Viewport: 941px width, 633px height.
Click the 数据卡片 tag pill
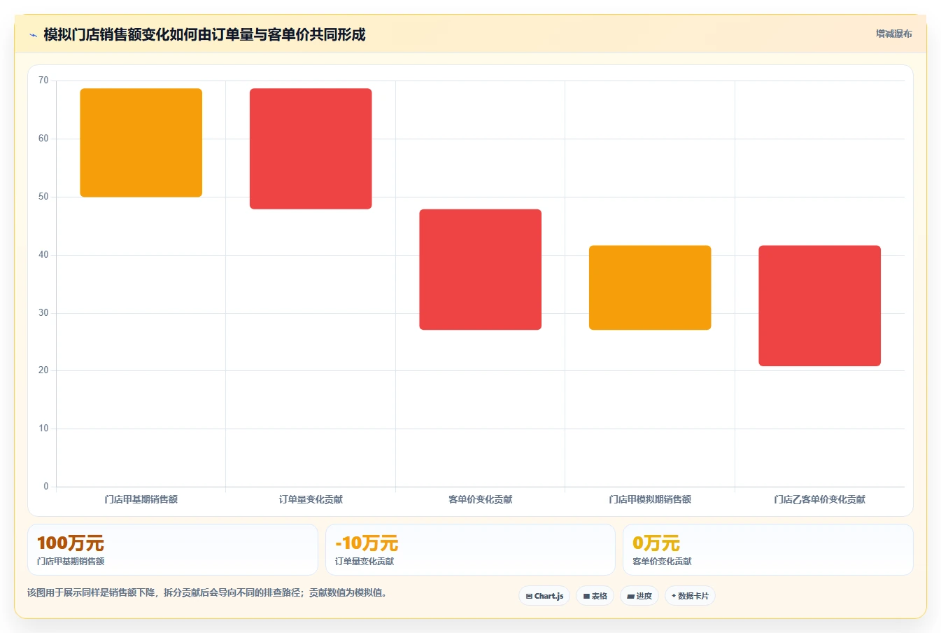click(690, 596)
